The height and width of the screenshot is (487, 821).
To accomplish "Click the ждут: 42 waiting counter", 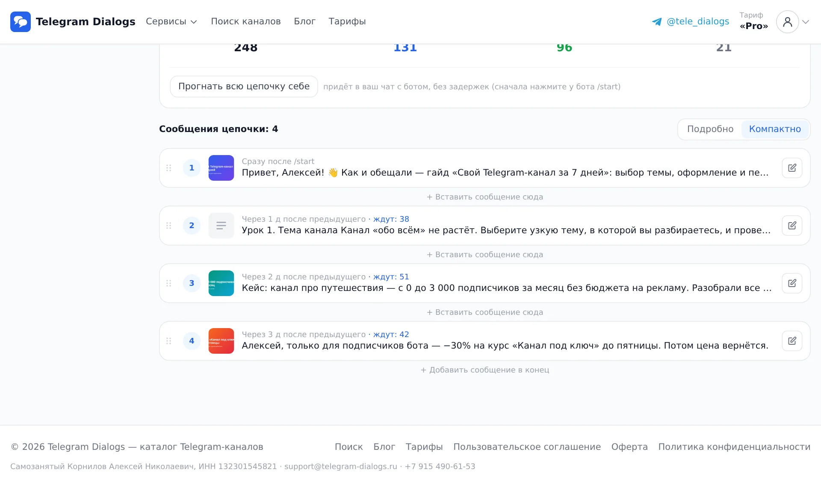I will point(391,334).
